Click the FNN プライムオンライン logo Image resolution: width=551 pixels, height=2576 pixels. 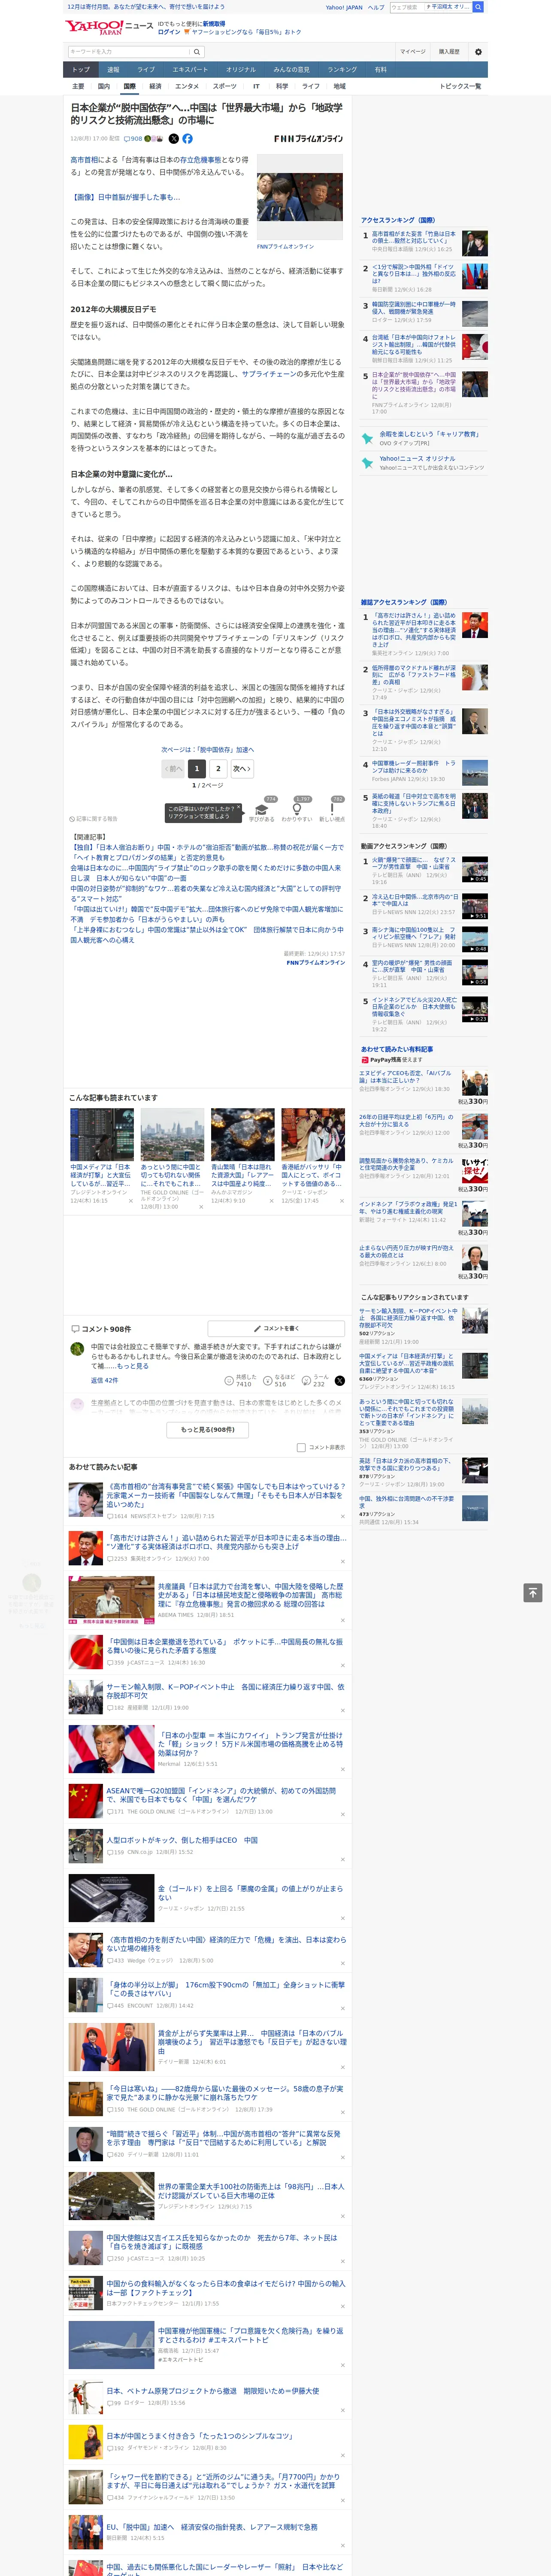tap(308, 139)
